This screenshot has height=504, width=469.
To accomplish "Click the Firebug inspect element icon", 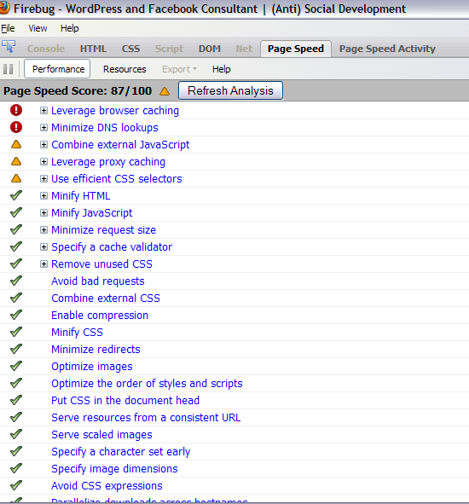I will (9, 47).
